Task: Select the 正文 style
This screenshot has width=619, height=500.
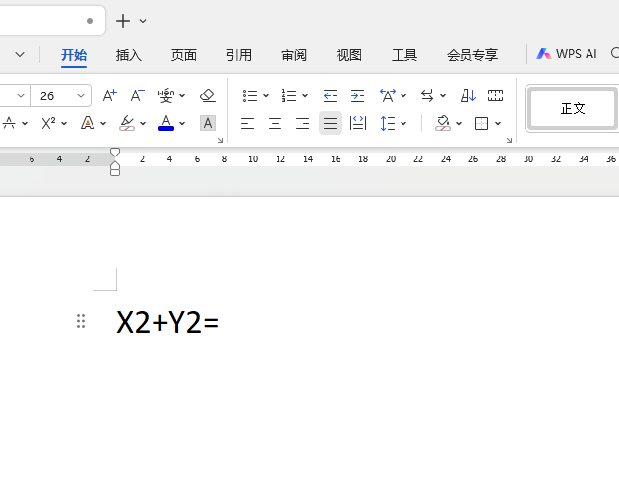Action: (x=573, y=108)
